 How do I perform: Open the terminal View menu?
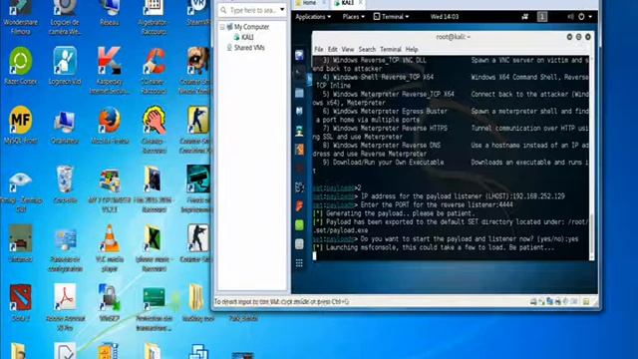[348, 49]
